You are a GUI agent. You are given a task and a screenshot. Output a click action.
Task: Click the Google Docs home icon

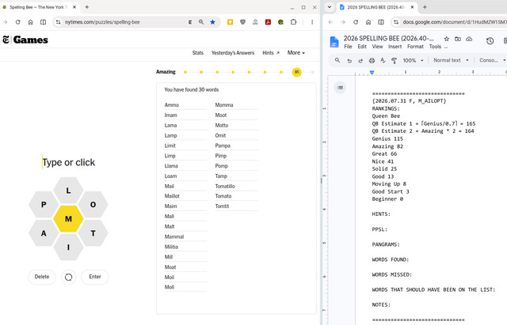(334, 42)
